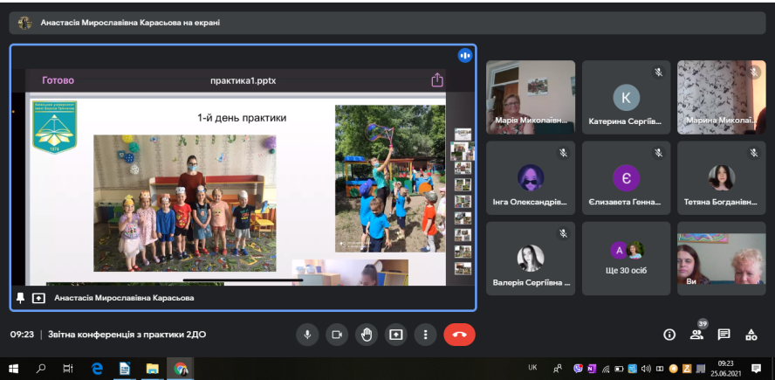
Task: Select Катерина Сергіївна's participant tile
Action: 626,97
